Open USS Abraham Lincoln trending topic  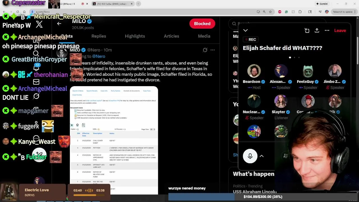[x=255, y=192]
